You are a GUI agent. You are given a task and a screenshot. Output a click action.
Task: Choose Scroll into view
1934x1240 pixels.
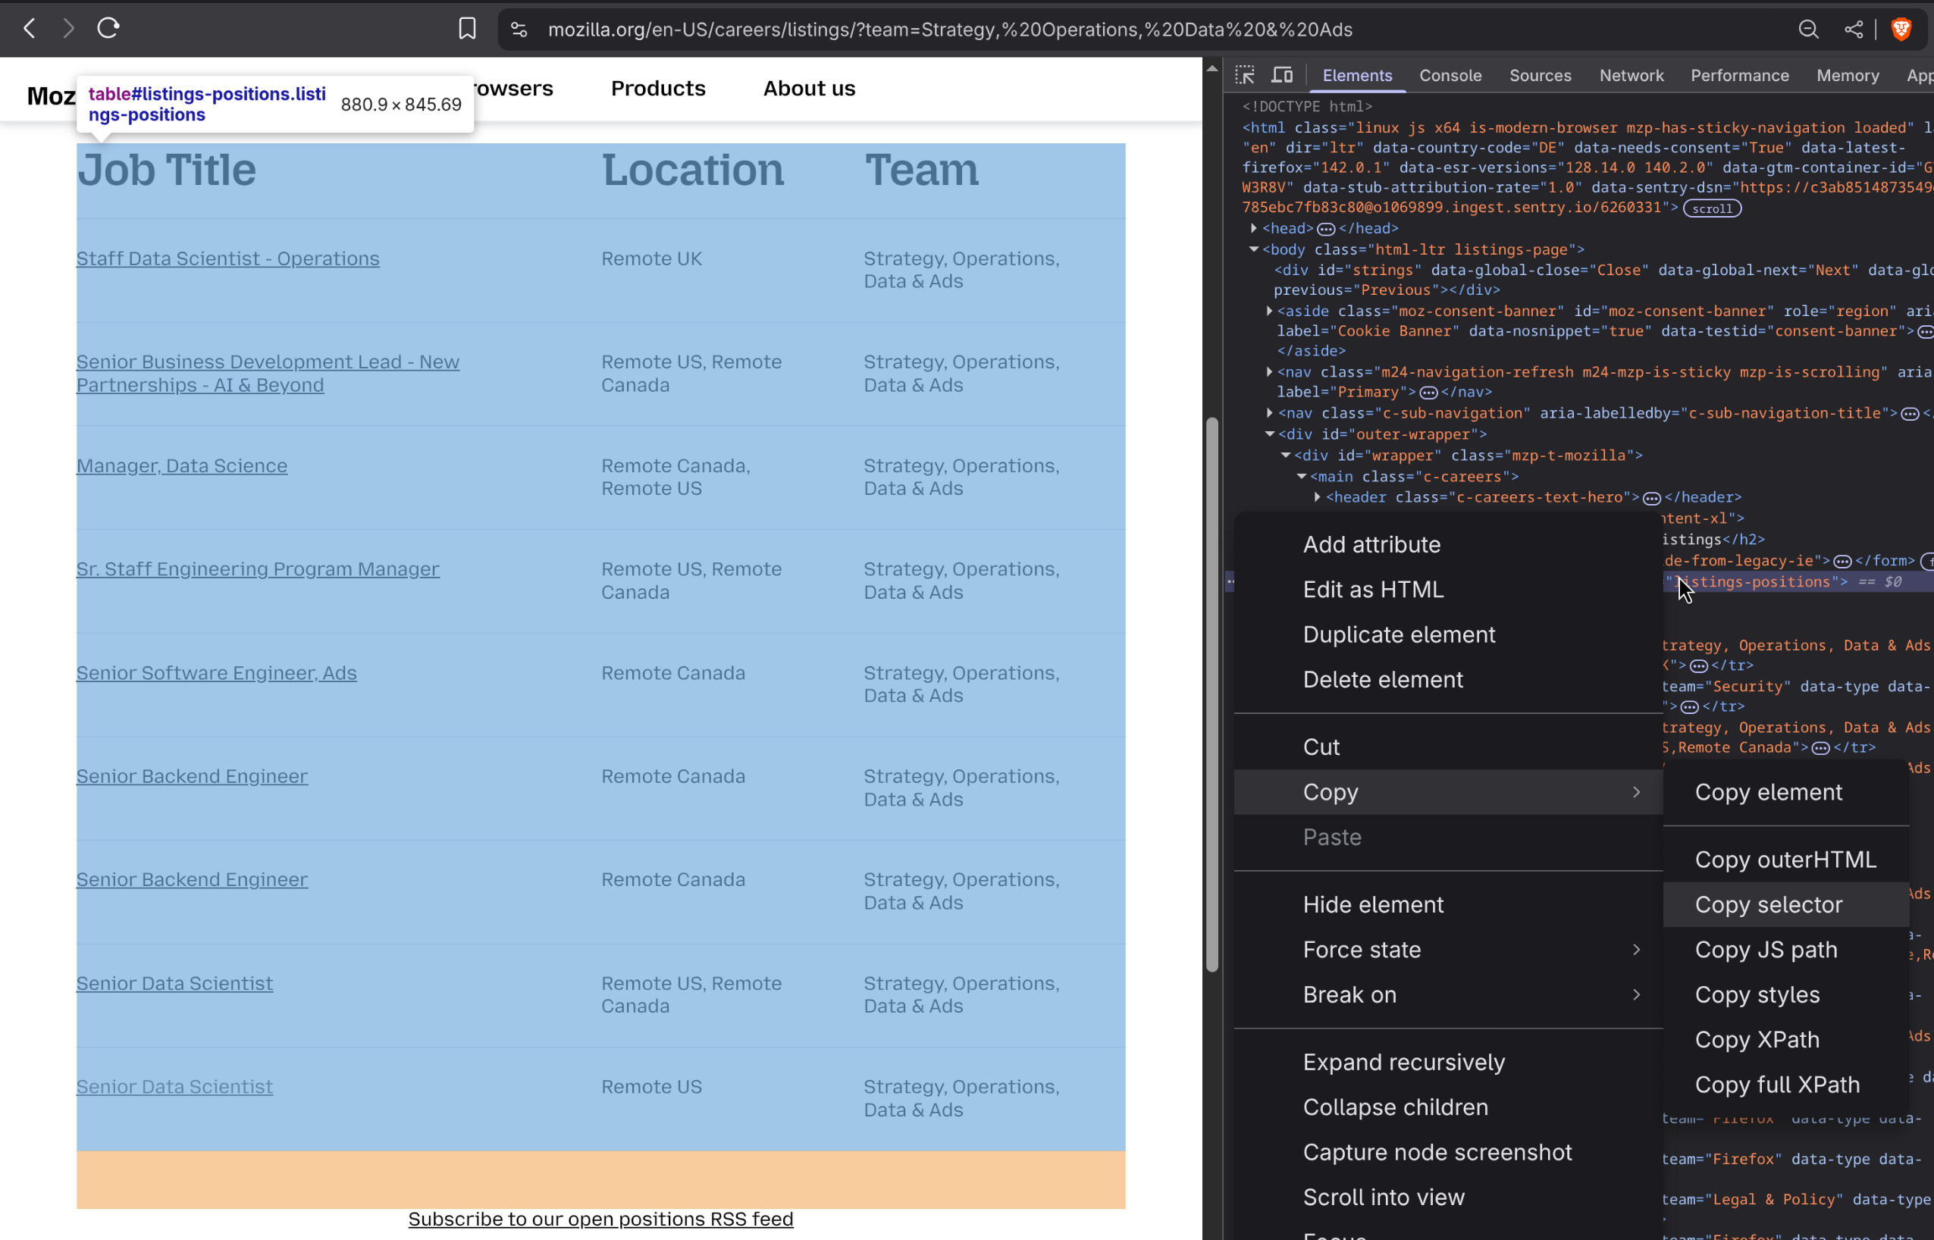point(1448,1199)
